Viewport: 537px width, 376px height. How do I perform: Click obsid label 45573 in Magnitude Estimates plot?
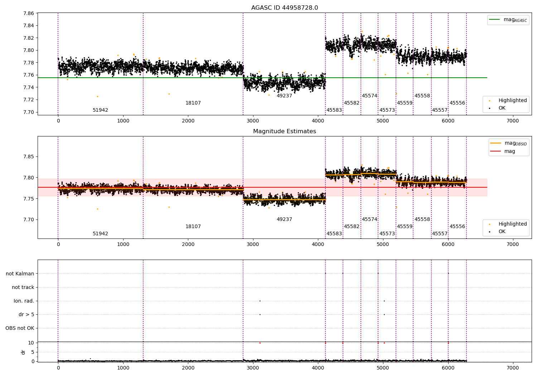387,234
